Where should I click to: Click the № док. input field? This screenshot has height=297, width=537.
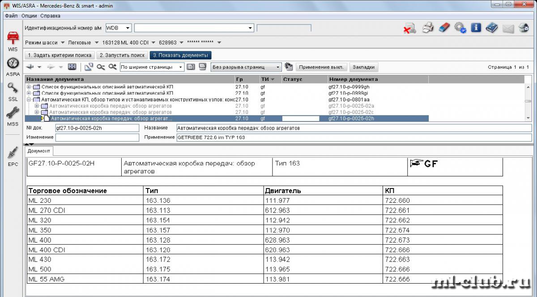(97, 128)
